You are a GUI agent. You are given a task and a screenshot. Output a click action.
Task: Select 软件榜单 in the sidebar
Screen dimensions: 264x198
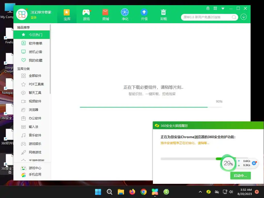pyautogui.click(x=32, y=43)
